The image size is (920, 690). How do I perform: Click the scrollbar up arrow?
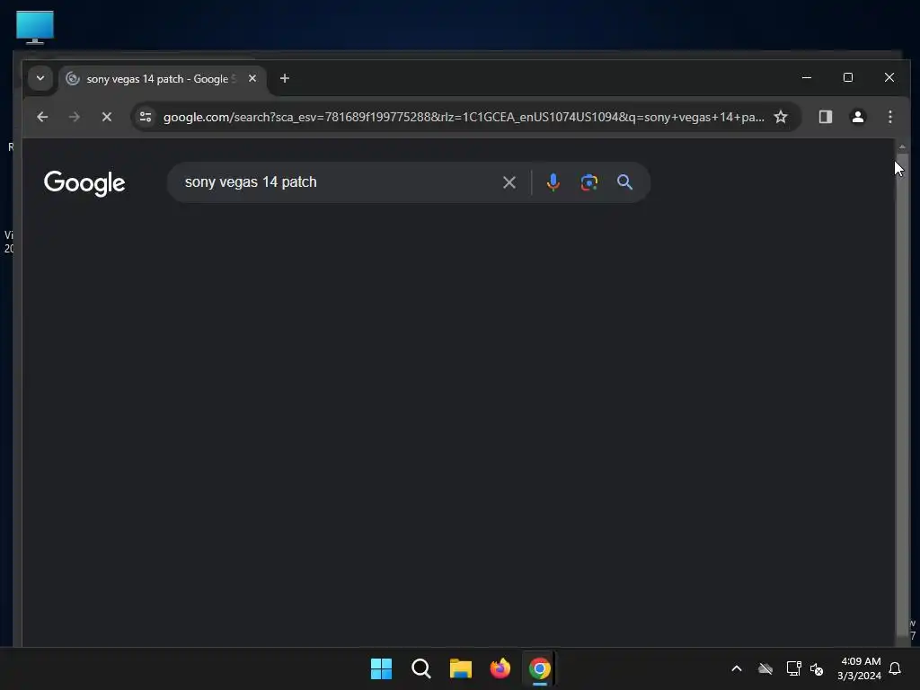pyautogui.click(x=902, y=146)
